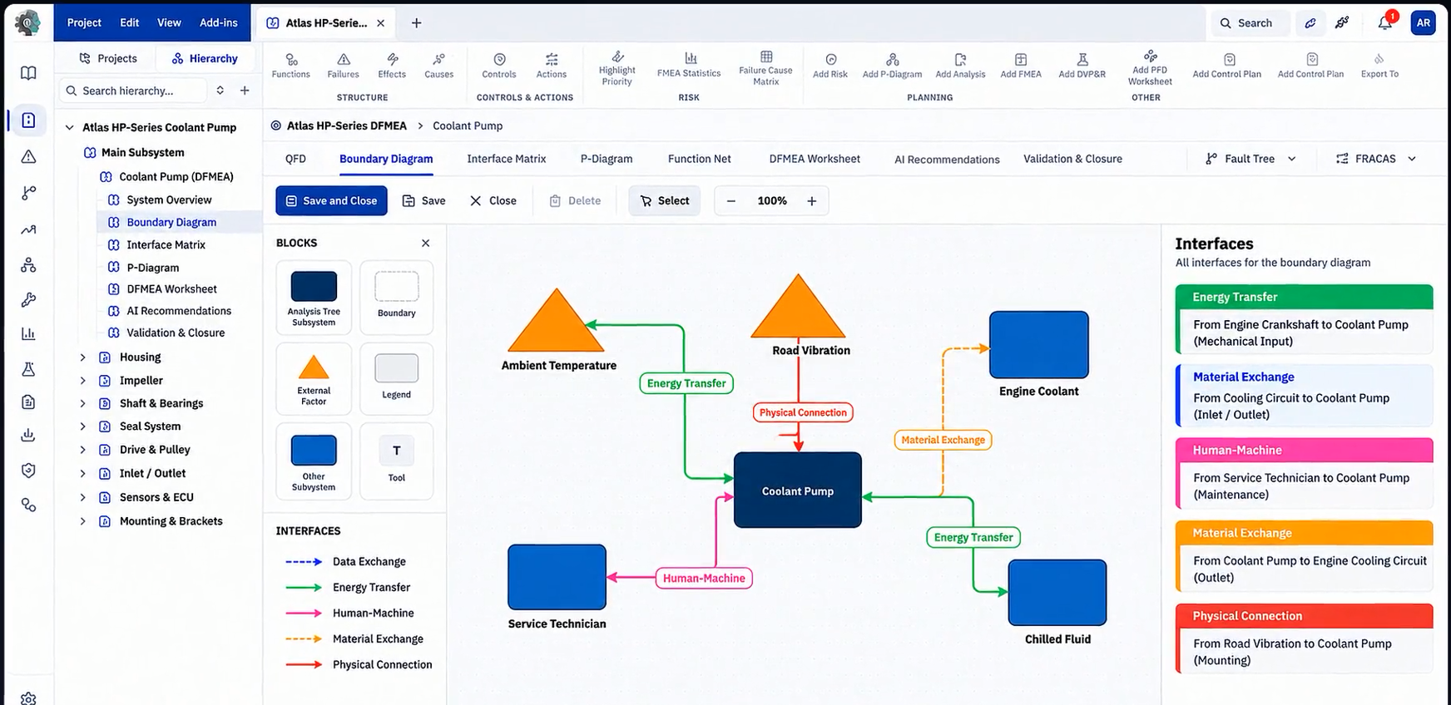Click the Add Analysis tool
The image size is (1451, 705).
click(x=960, y=66)
